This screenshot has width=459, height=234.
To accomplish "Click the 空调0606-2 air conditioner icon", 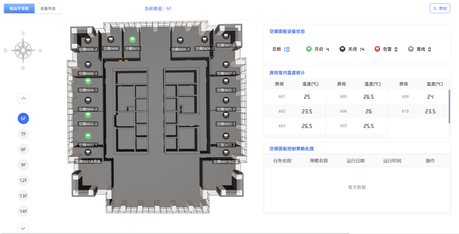I will click(x=88, y=40).
